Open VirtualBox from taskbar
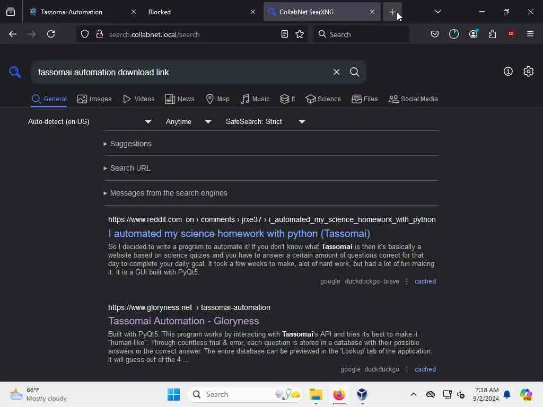This screenshot has width=543, height=407. [362, 394]
